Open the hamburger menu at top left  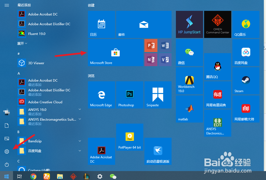point(7,5)
